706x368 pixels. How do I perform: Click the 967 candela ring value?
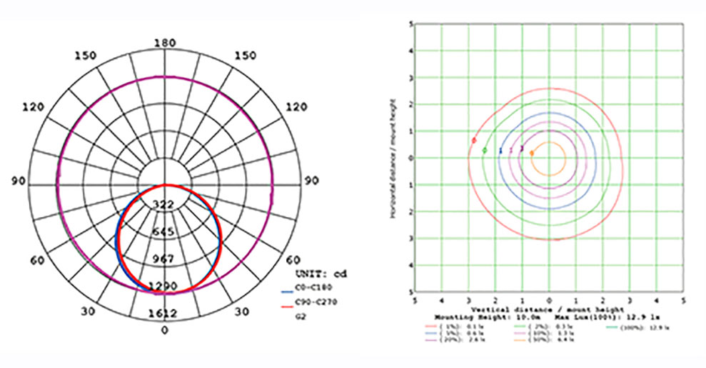pyautogui.click(x=165, y=258)
